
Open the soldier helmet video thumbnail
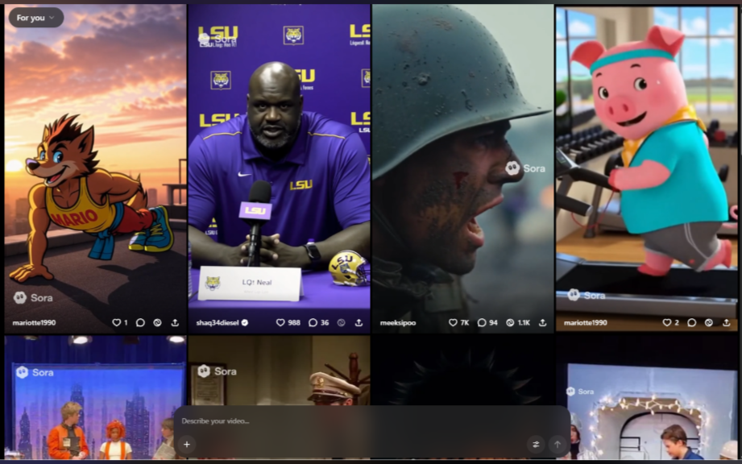click(462, 161)
